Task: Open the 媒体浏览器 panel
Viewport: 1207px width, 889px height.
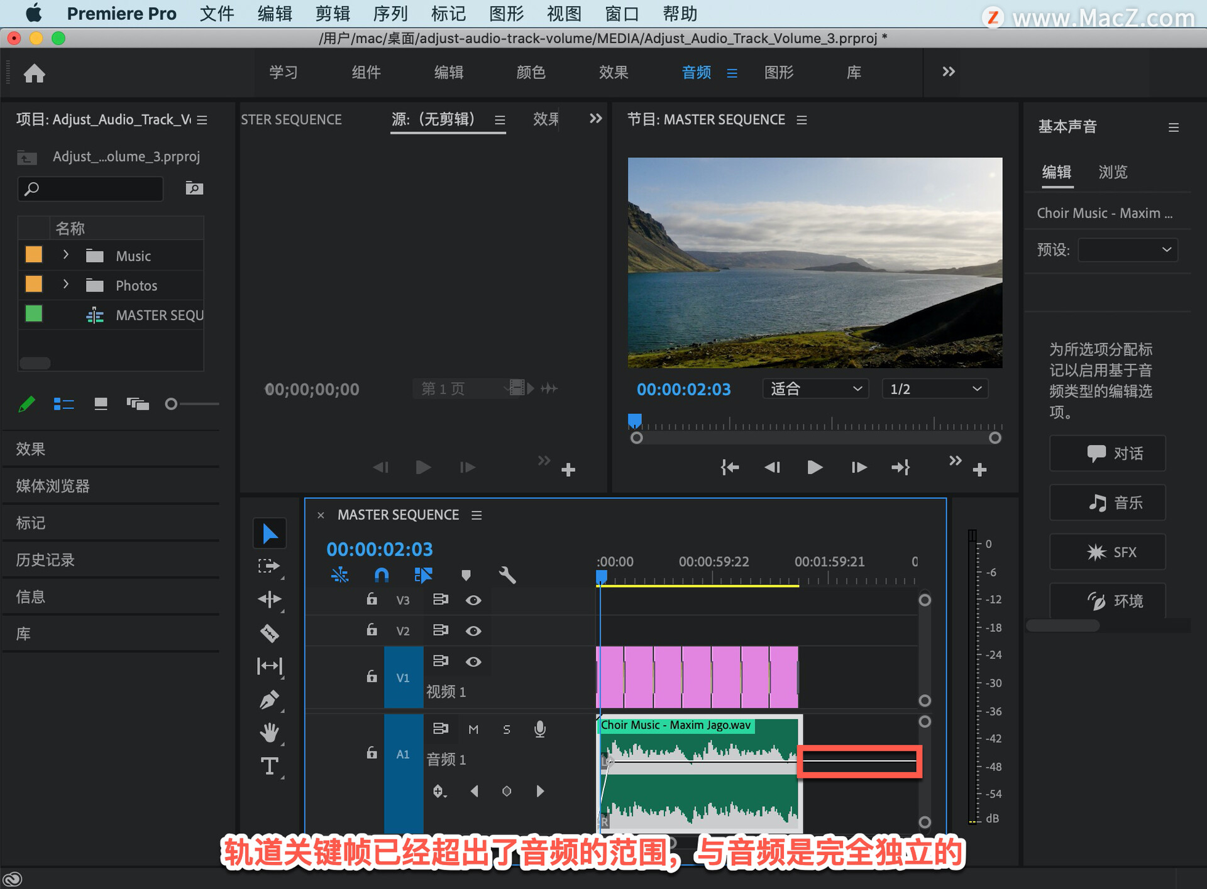Action: (53, 486)
